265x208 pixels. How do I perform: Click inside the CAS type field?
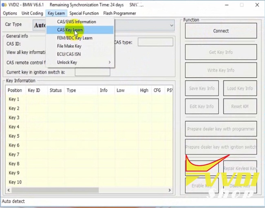(155, 42)
